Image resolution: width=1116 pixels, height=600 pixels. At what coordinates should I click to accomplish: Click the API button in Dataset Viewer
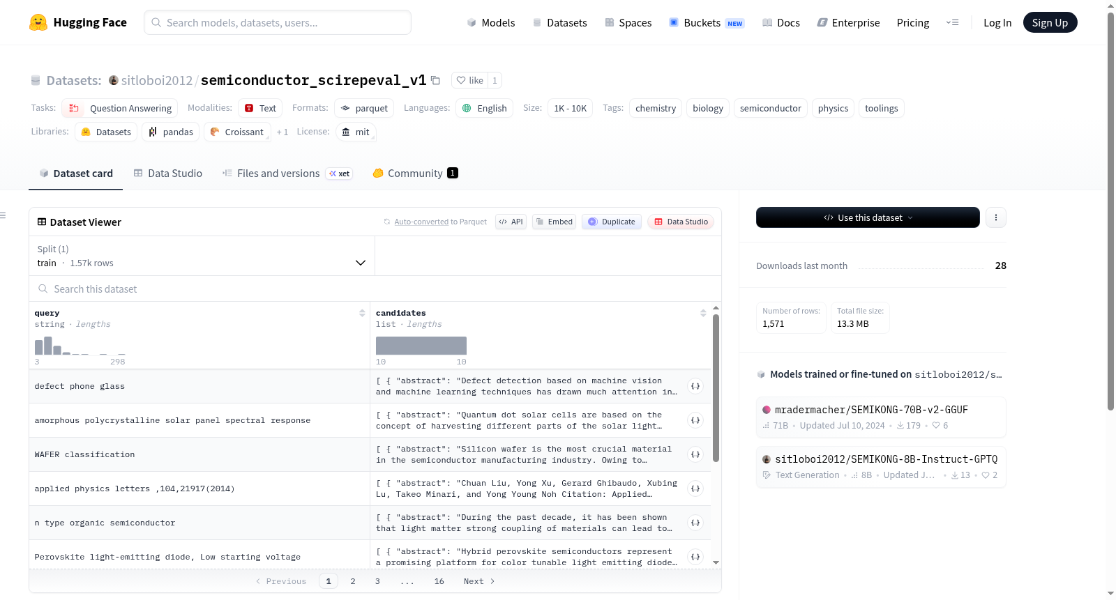pos(511,222)
